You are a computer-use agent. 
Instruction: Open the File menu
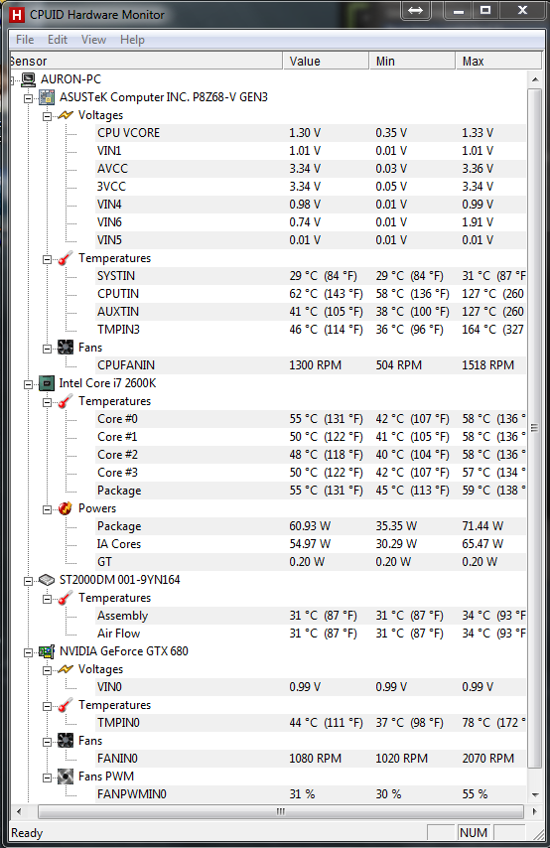(x=25, y=40)
